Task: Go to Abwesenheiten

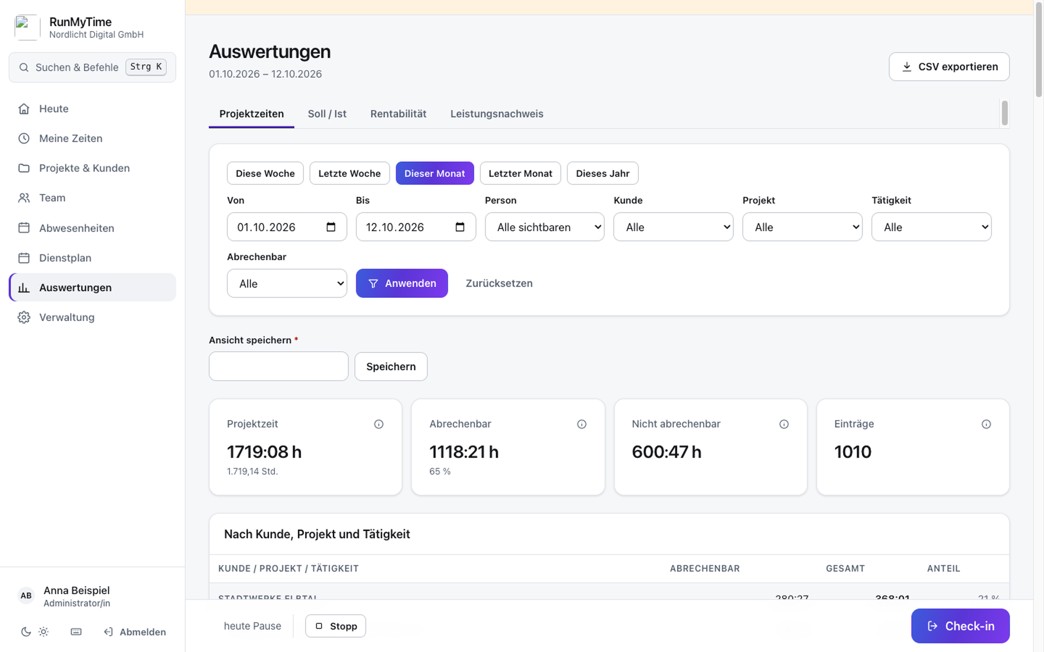Action: tap(92, 228)
